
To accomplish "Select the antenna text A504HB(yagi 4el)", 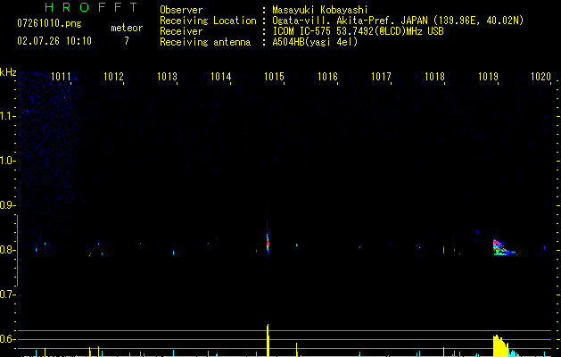I will click(315, 42).
